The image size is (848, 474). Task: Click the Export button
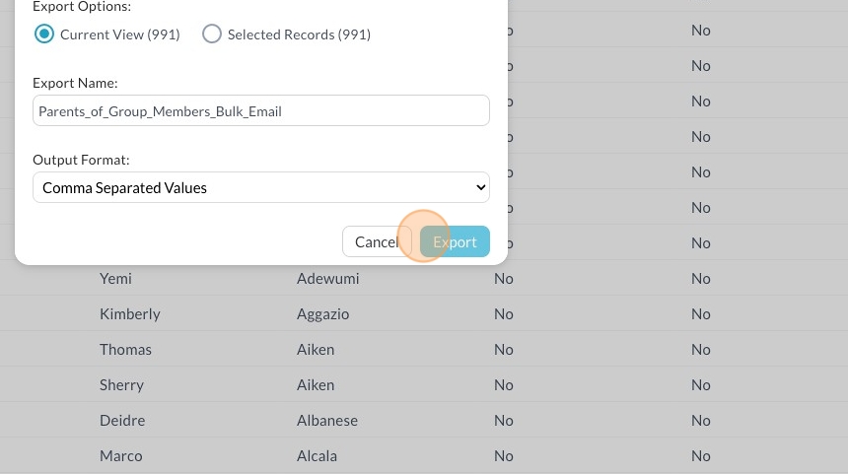point(455,241)
